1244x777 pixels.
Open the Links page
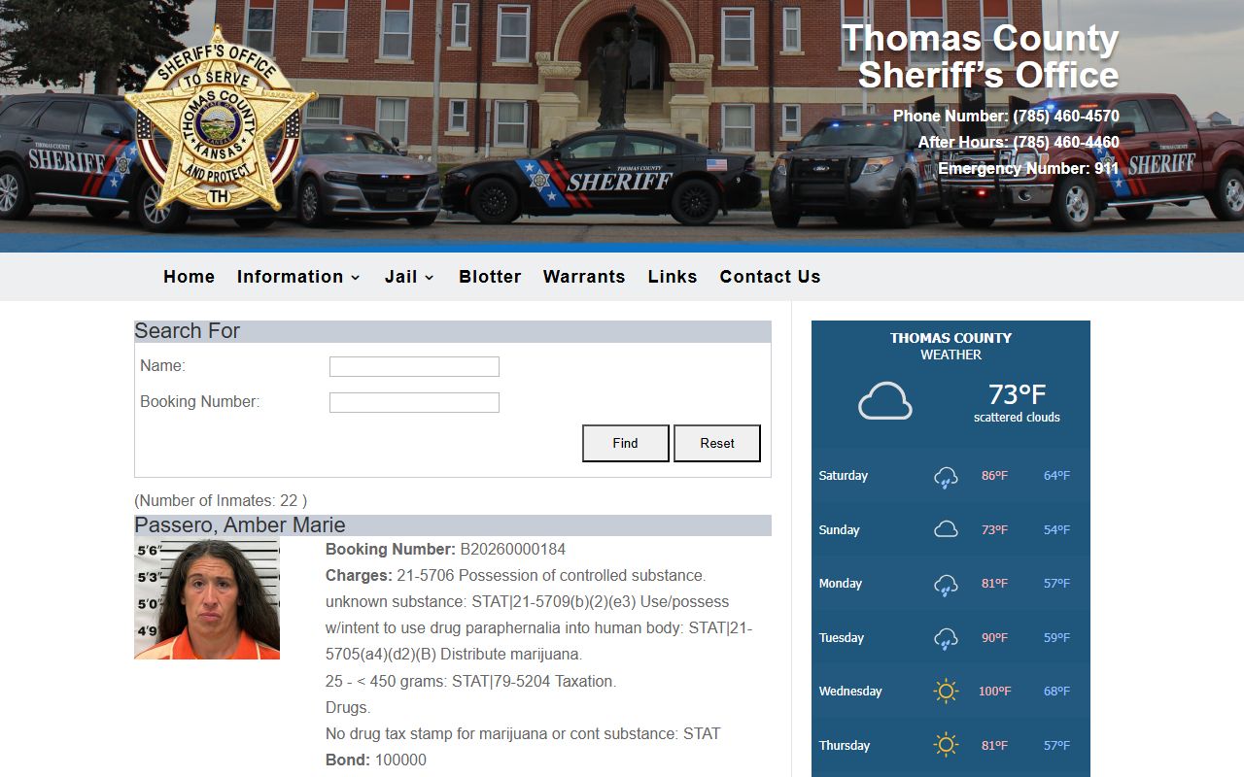[673, 277]
